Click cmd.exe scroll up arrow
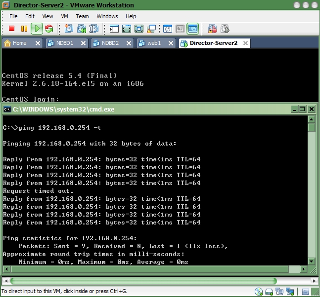 click(312, 119)
